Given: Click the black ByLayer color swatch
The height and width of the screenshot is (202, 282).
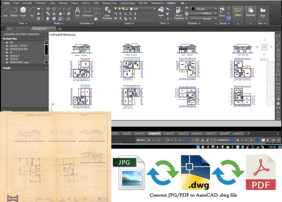Looking at the screenshot, I should point(193,9).
